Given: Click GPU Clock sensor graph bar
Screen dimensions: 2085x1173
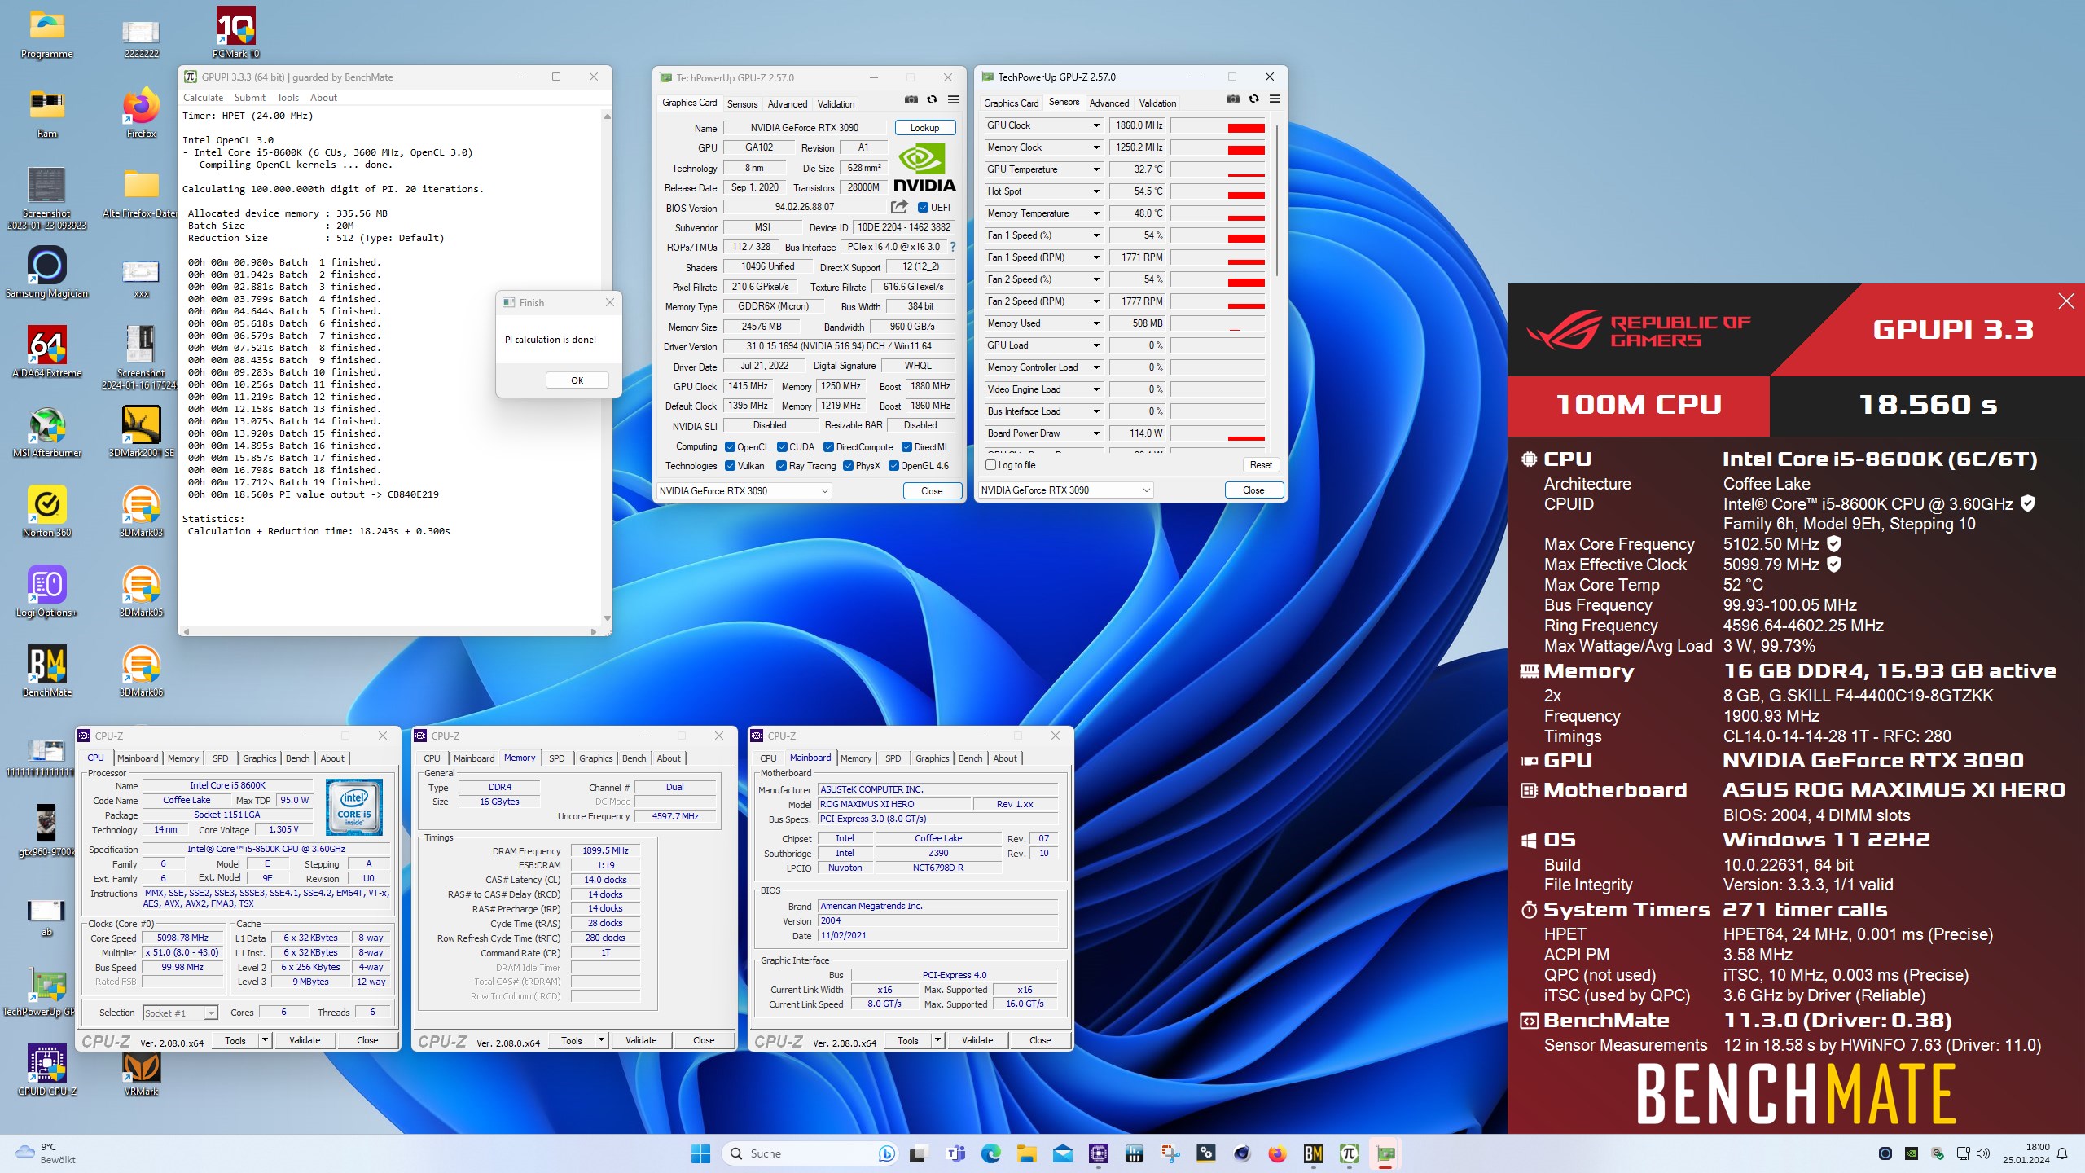Looking at the screenshot, I should 1218,125.
